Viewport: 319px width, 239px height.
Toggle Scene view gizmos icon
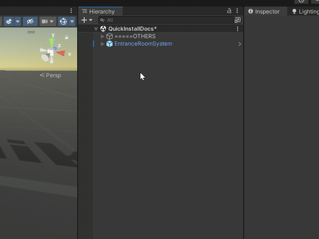click(x=63, y=21)
